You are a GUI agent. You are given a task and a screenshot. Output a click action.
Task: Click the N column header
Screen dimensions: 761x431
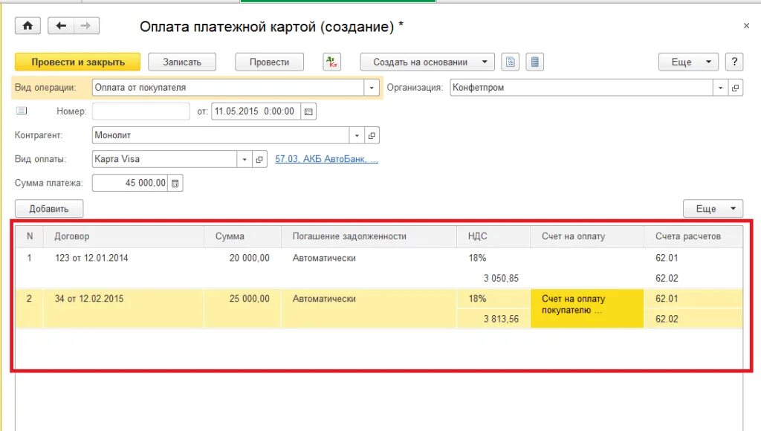pyautogui.click(x=30, y=236)
